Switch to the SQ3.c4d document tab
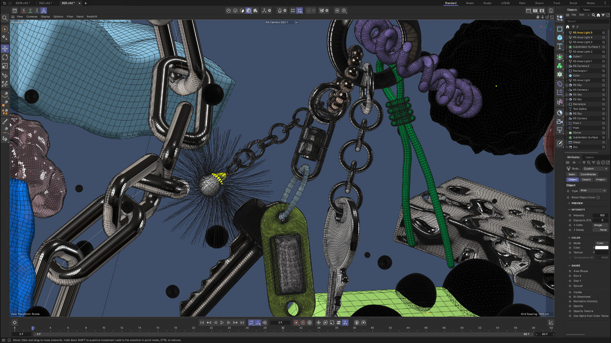The height and width of the screenshot is (343, 611). point(68,3)
